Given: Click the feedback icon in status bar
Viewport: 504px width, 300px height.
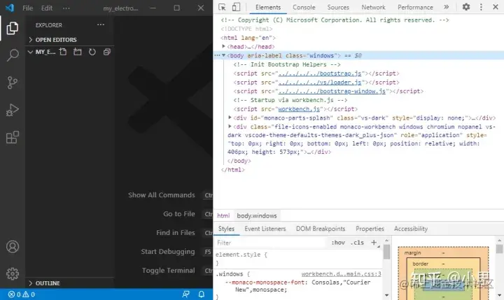Looking at the screenshot, I should [185, 294].
